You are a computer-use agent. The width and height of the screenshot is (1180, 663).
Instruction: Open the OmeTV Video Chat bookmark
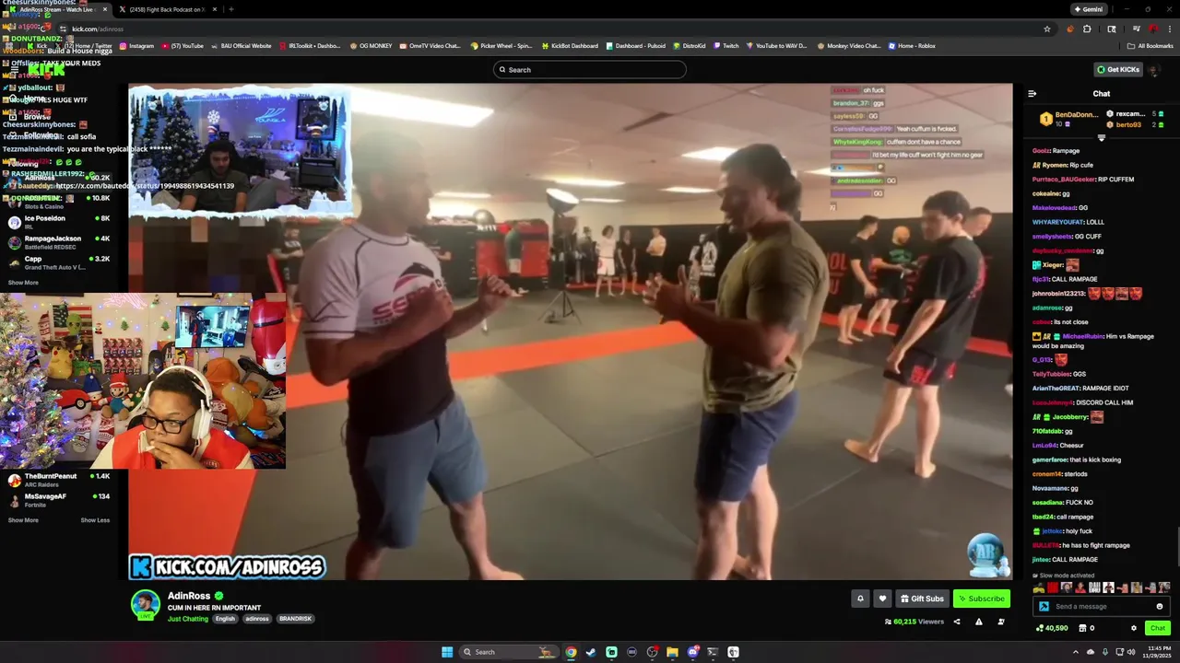(430, 45)
